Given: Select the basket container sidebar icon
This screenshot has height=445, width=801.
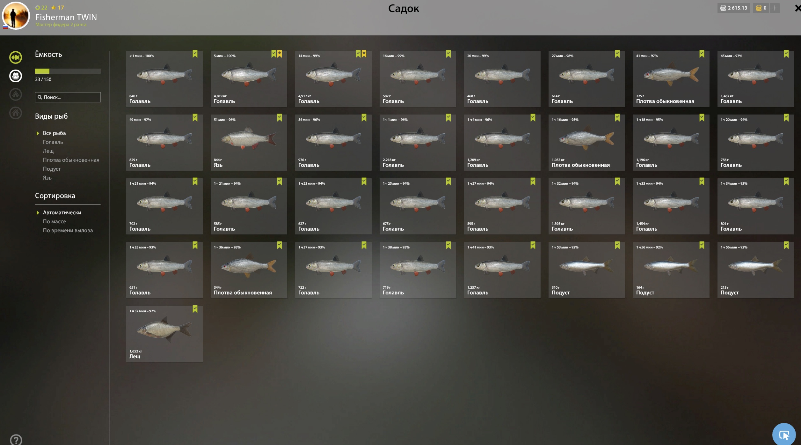Looking at the screenshot, I should coord(15,76).
